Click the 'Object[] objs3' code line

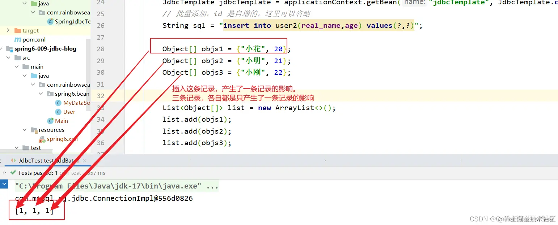point(227,73)
